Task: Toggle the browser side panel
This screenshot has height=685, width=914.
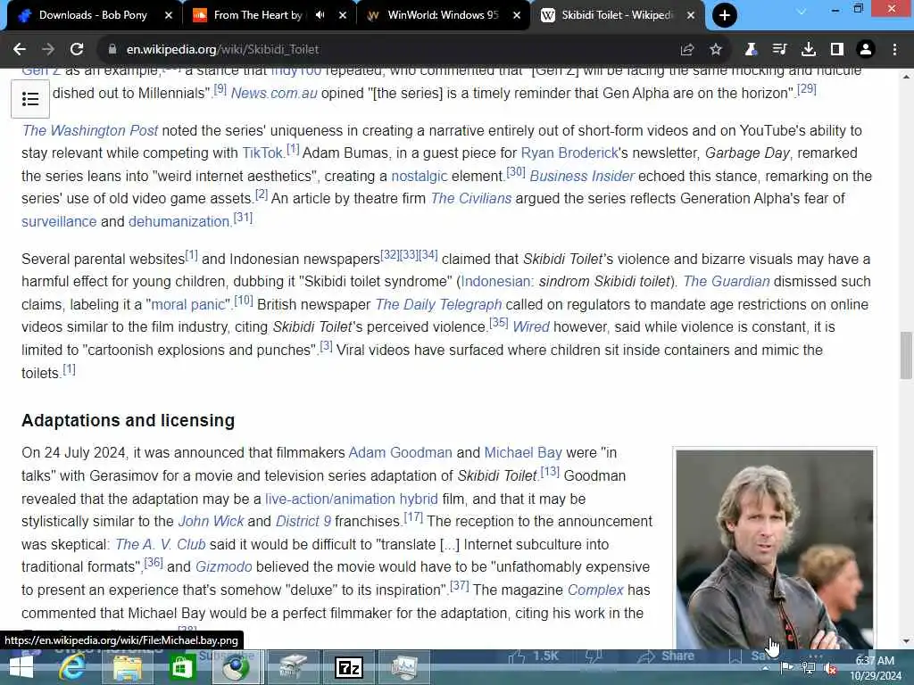Action: tap(837, 50)
